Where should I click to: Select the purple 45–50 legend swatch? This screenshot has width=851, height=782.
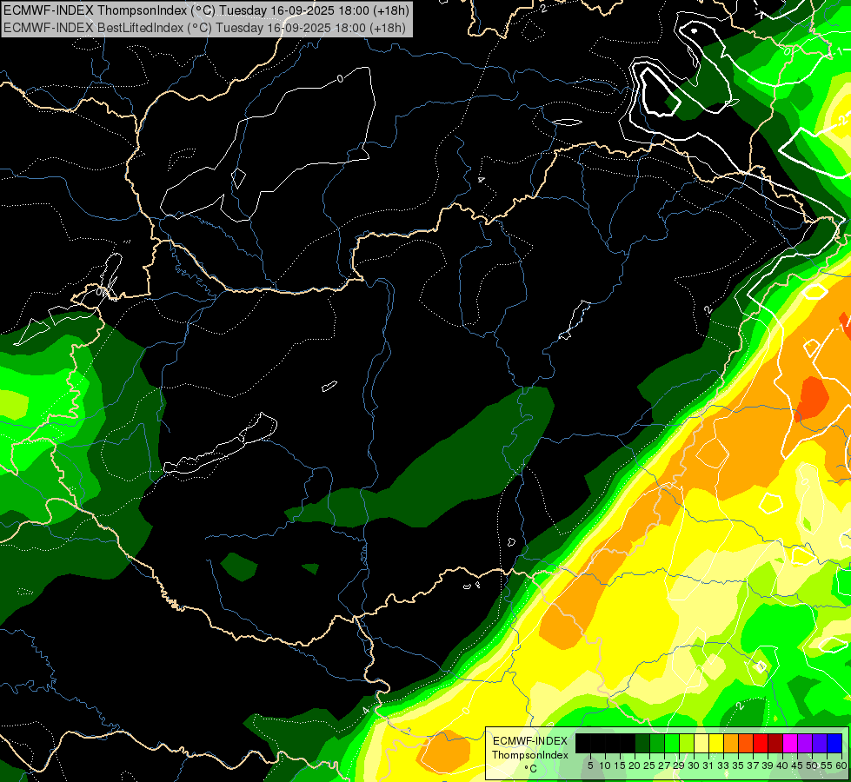click(806, 743)
